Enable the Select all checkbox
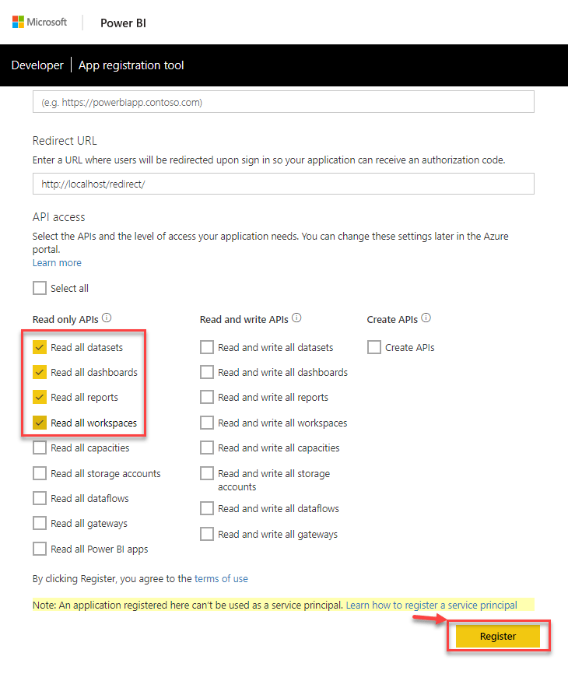The image size is (568, 674). pos(39,287)
